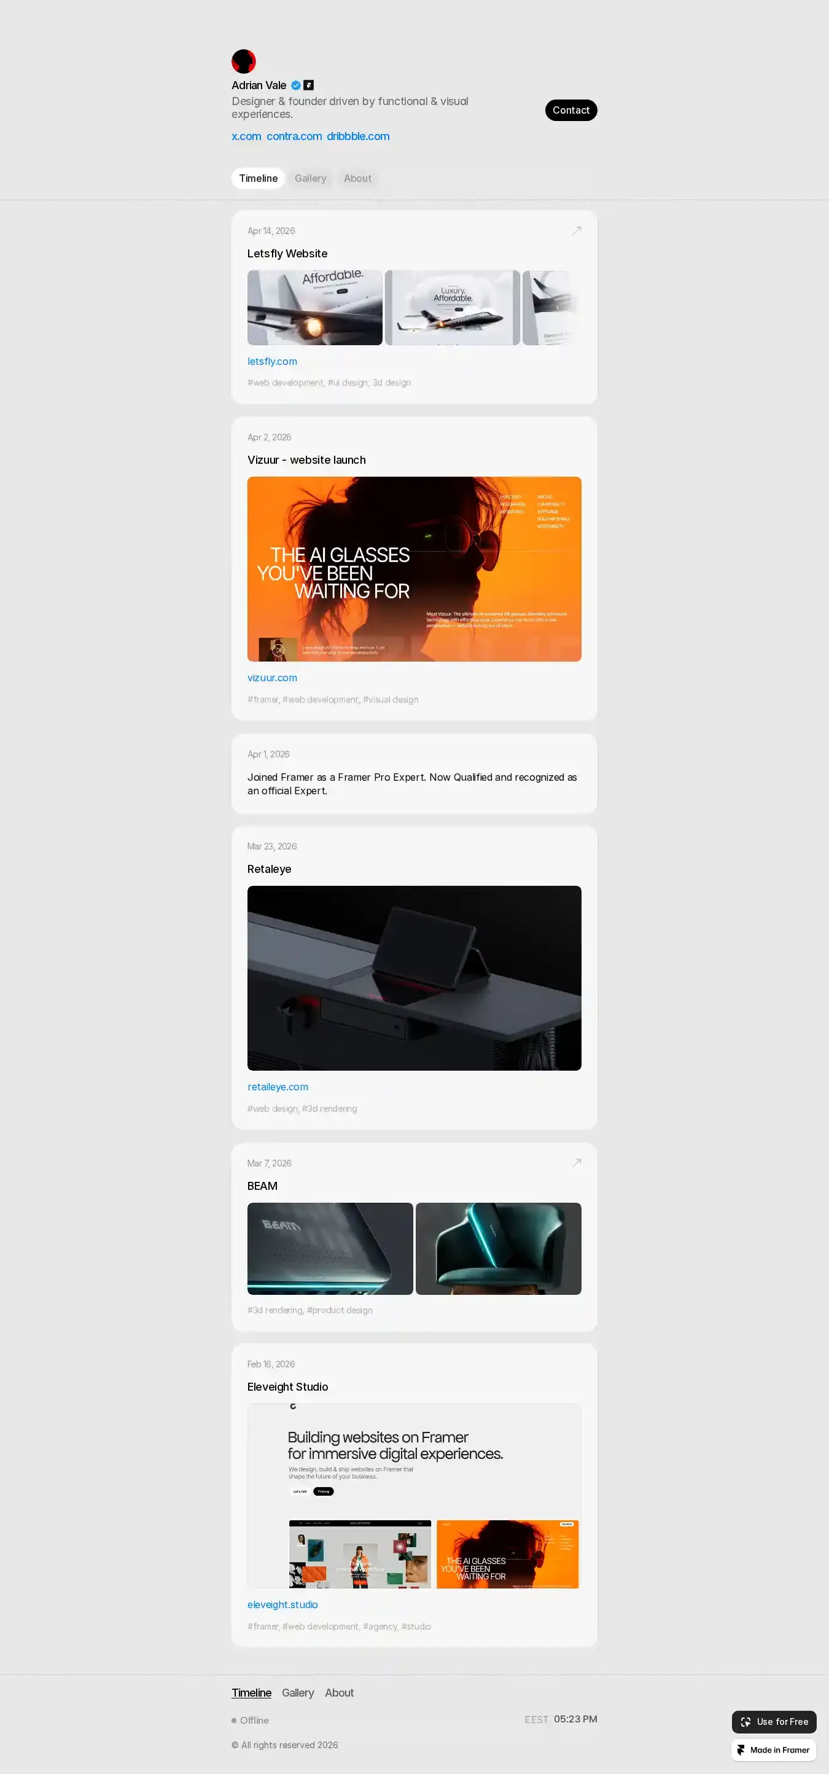Screen dimensions: 829x1774
Task: Click the 05:23 PM clock text
Action: 575,1719
